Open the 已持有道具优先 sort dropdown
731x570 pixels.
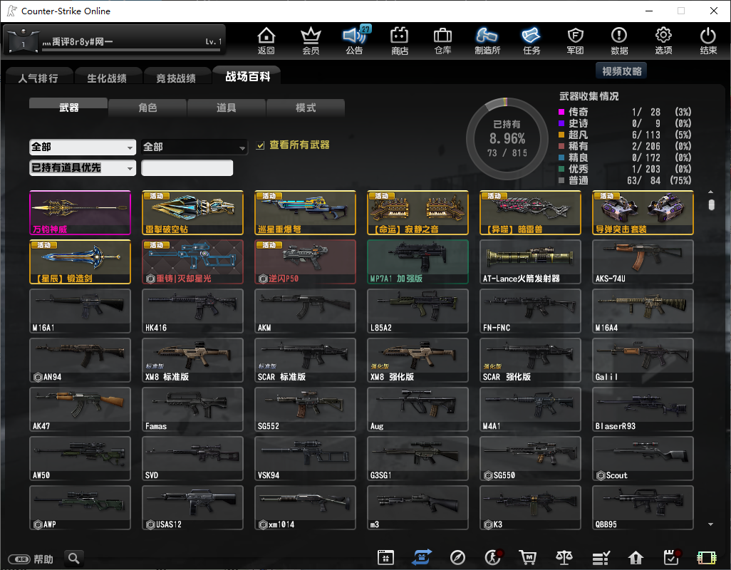[83, 167]
